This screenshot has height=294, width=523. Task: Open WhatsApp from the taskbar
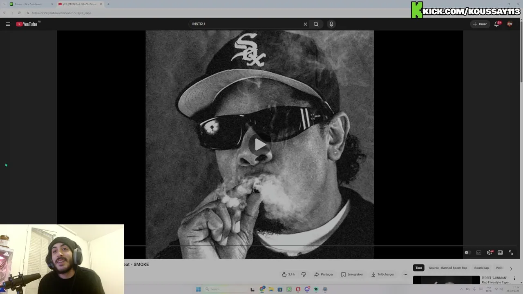point(289,289)
